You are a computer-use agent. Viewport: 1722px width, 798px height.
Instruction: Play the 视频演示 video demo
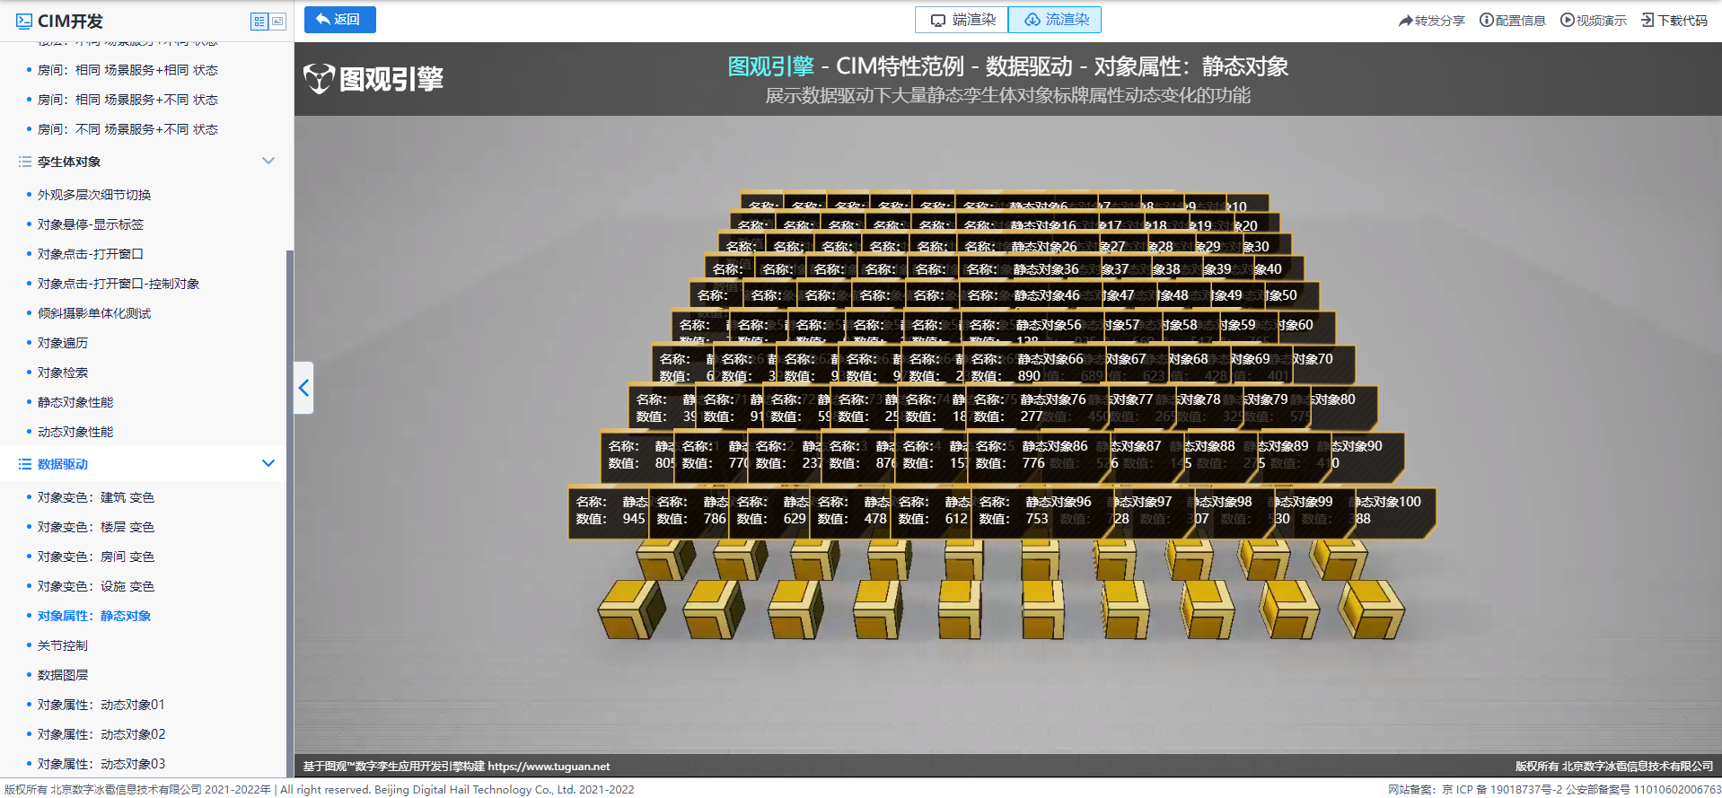pos(1593,21)
